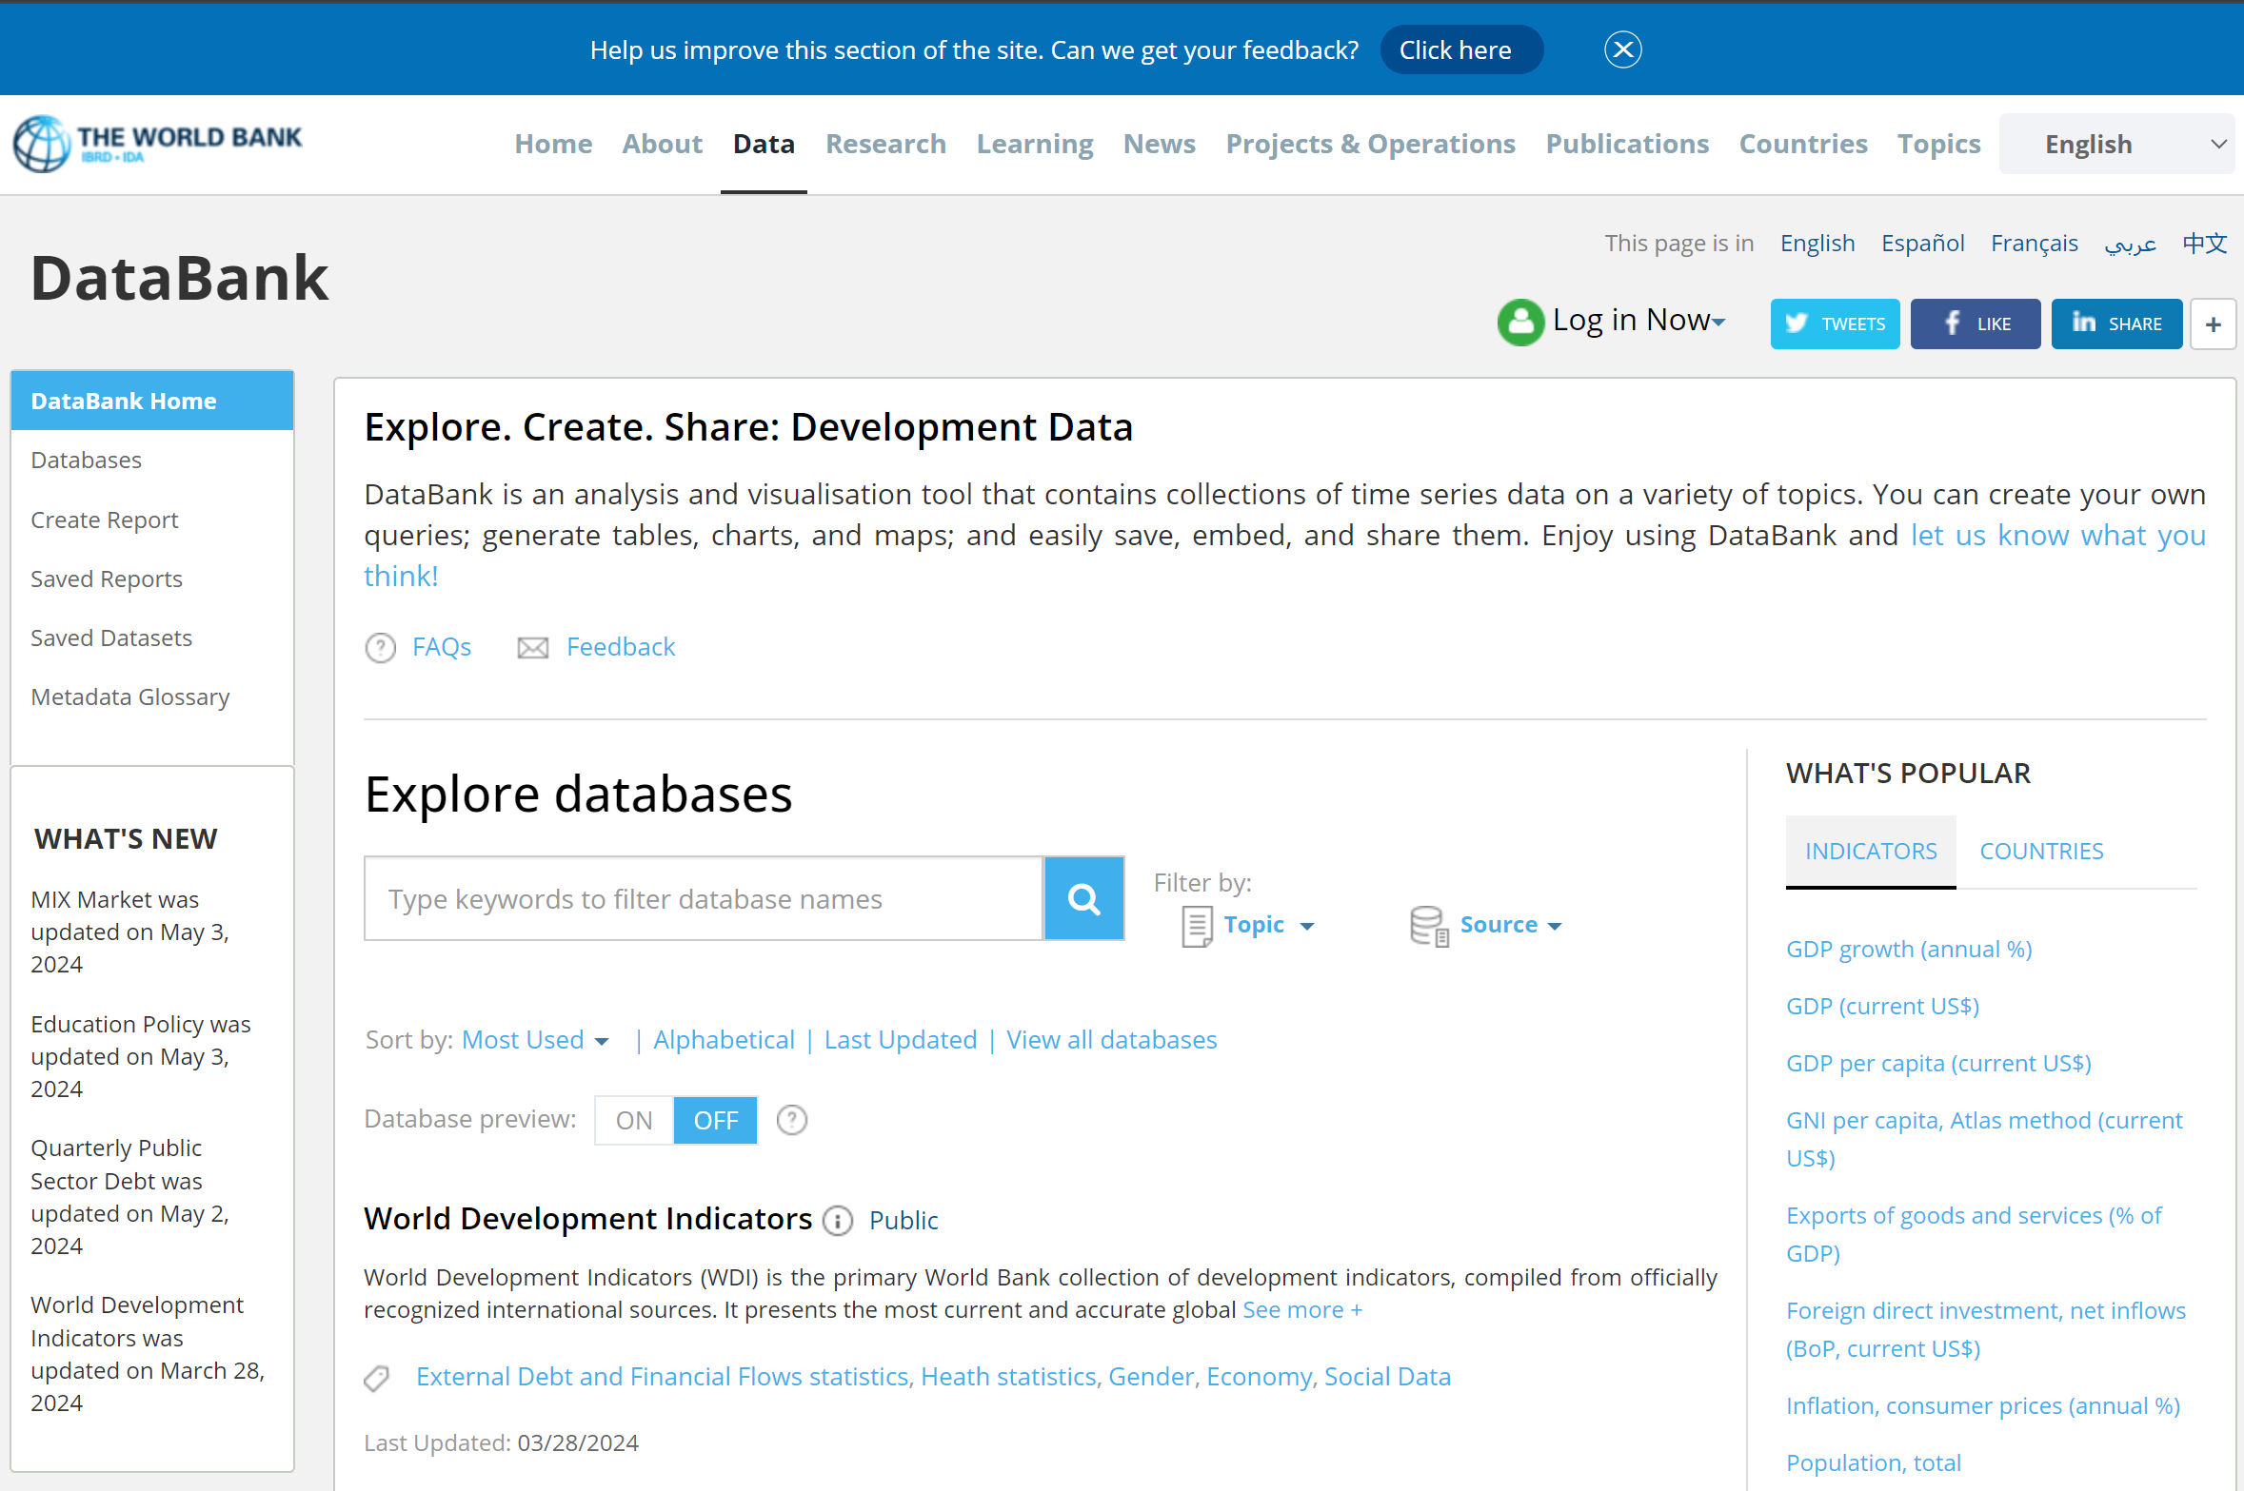Click MIX Market update news item

(x=130, y=932)
